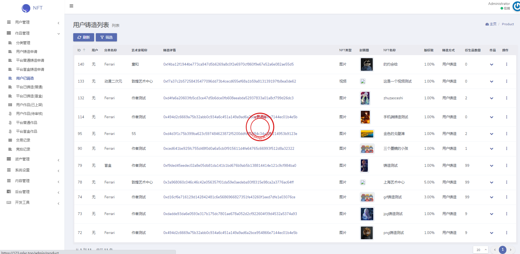This screenshot has height=254, width=520.
Task: Click the 刷新 refresh button
Action: click(83, 37)
